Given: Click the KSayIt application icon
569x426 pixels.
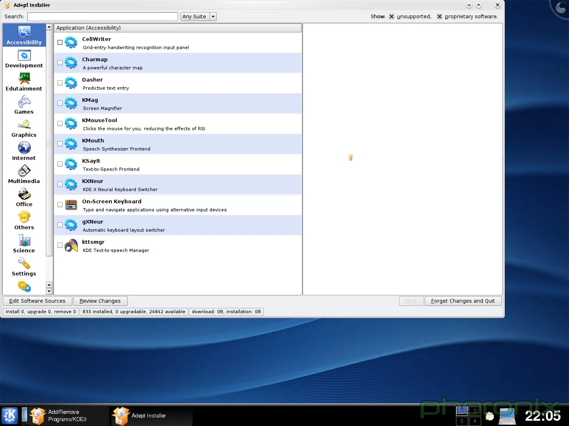Looking at the screenshot, I should click(71, 164).
